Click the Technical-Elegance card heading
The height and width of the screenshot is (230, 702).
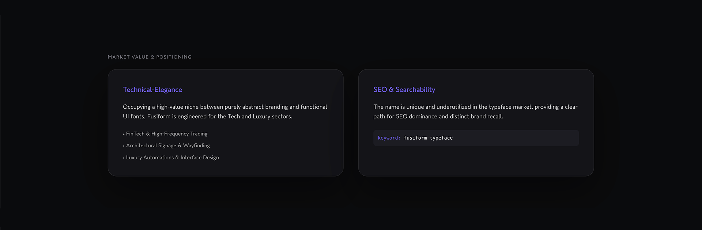coord(152,90)
